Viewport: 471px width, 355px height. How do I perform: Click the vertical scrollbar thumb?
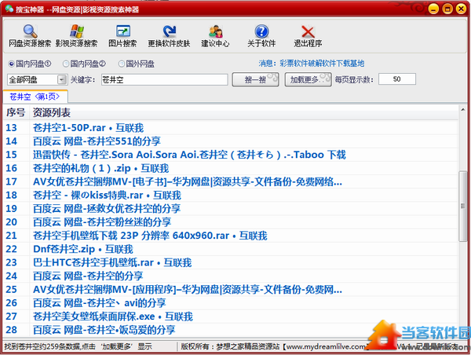(462, 206)
